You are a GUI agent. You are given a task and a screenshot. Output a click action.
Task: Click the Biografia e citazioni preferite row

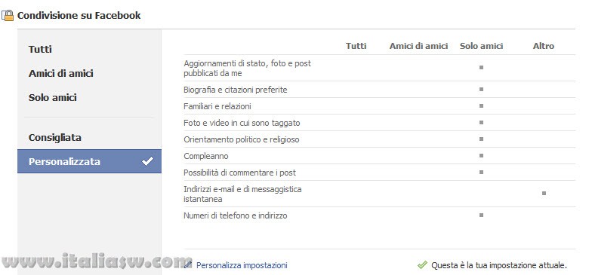point(379,90)
